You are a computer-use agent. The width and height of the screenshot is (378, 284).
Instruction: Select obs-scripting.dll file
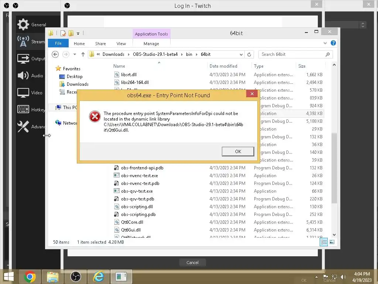(137, 207)
